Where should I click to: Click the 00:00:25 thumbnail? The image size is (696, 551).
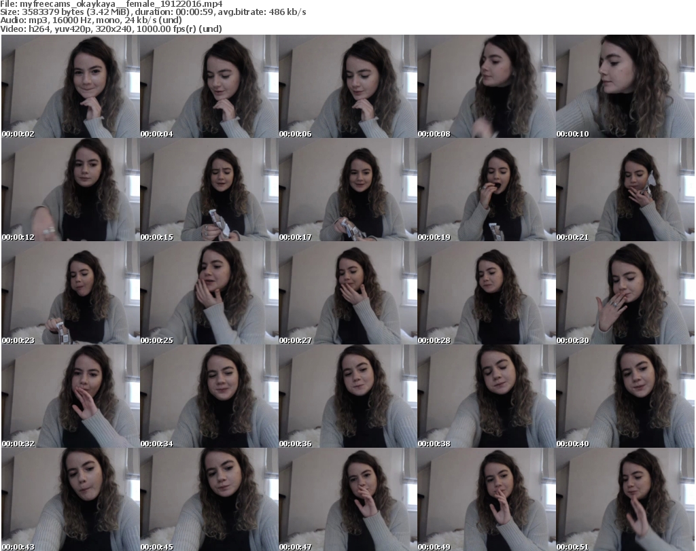click(x=209, y=294)
